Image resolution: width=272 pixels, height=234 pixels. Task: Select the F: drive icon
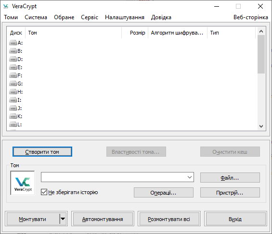pos(13,75)
